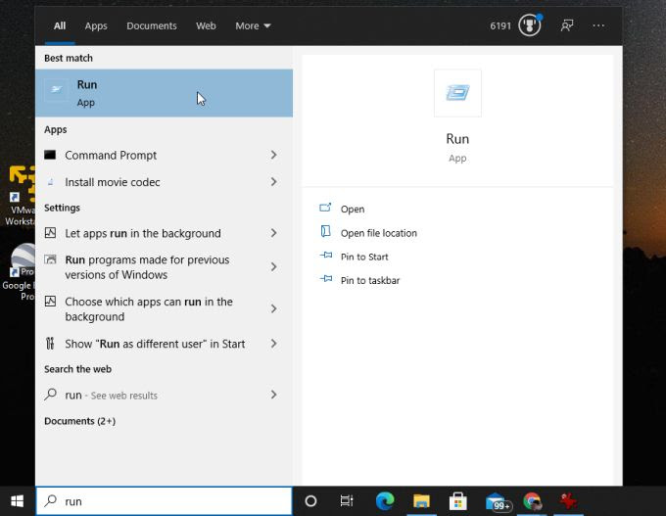Click Open in the Run app panel
The width and height of the screenshot is (666, 516).
[353, 209]
